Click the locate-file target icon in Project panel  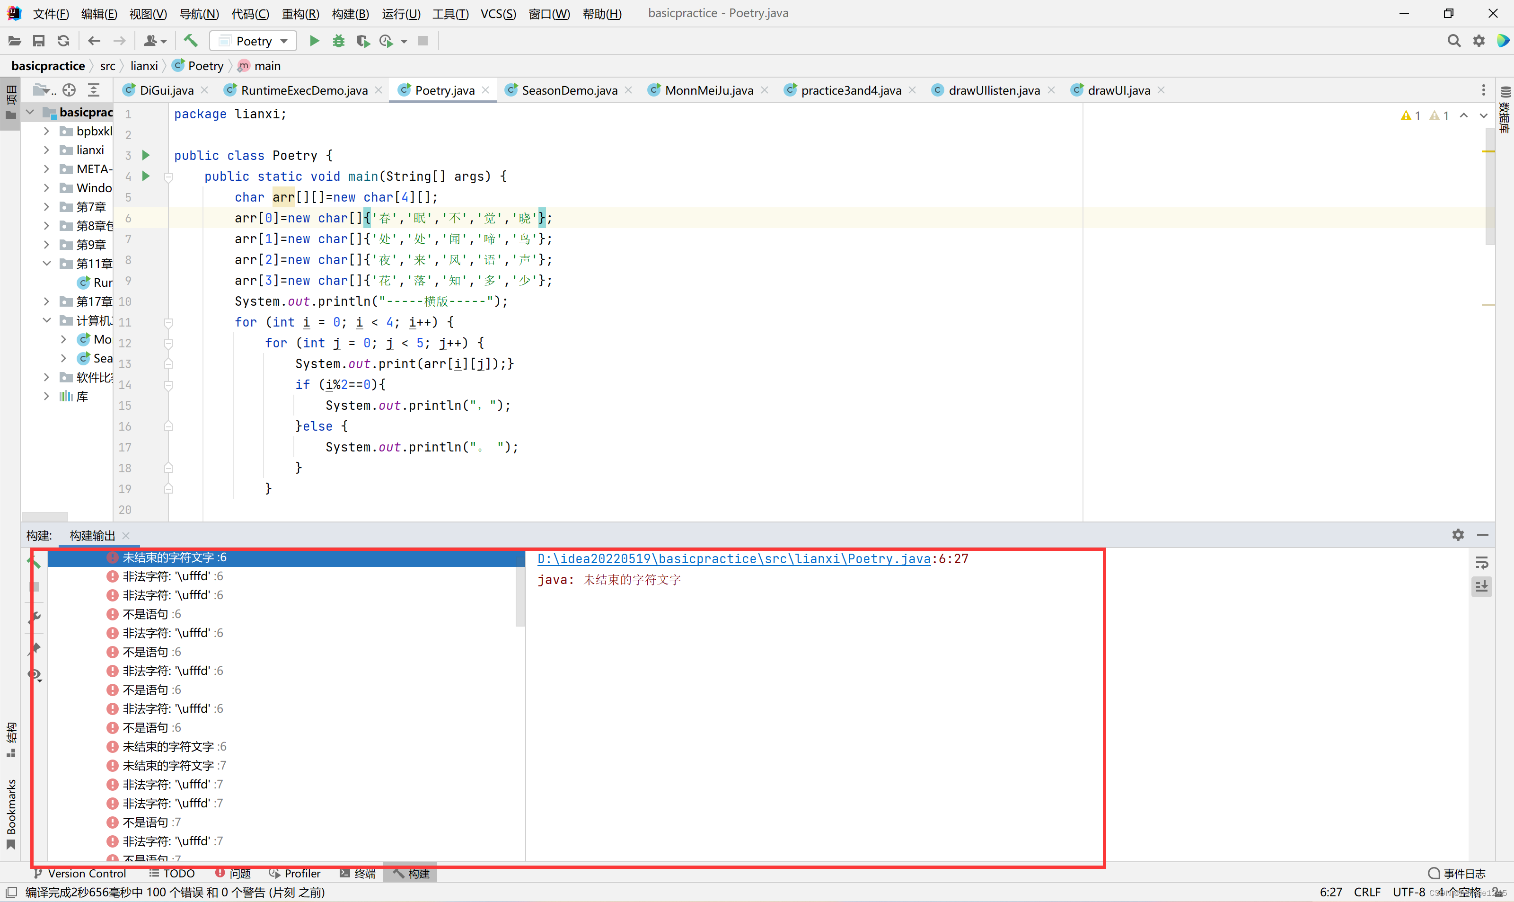(x=69, y=90)
